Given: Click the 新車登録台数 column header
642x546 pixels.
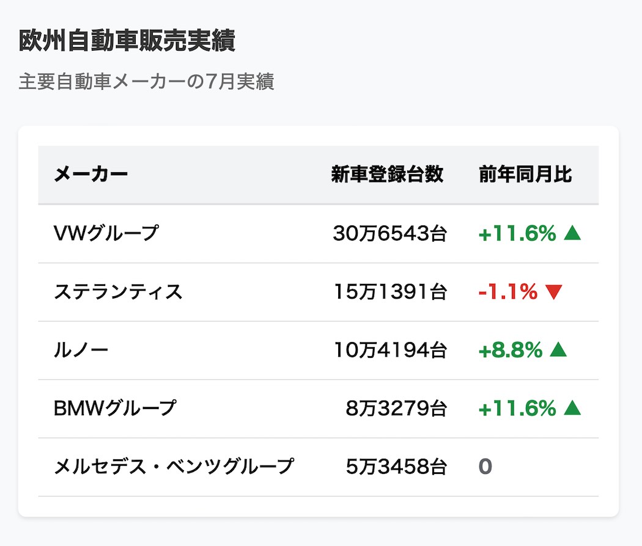Looking at the screenshot, I should coord(387,175).
